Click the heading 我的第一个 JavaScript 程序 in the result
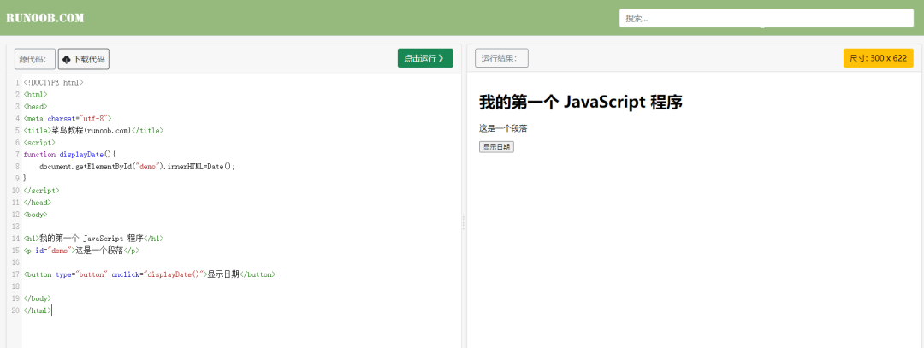Image resolution: width=924 pixels, height=348 pixels. [x=580, y=102]
